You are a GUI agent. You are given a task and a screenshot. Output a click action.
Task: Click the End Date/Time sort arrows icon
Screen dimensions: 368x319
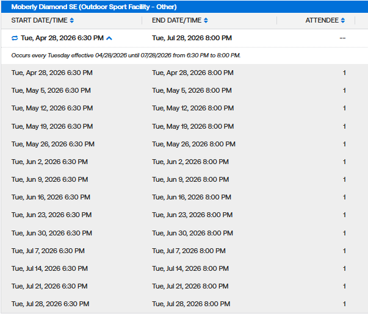205,21
